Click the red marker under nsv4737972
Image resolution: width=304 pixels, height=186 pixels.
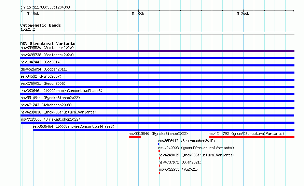click(160, 166)
